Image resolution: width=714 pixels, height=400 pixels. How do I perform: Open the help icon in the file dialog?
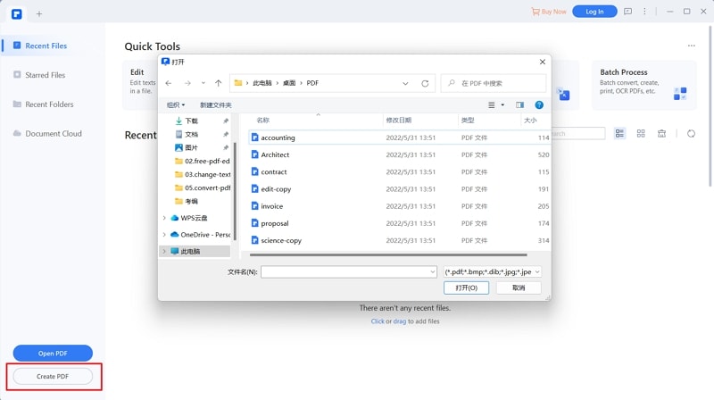tap(539, 105)
